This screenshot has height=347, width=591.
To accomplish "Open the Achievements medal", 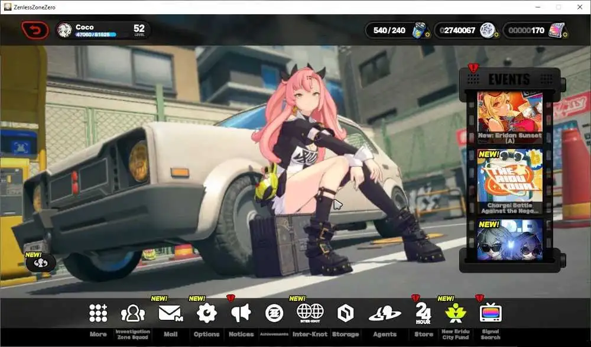I will (x=274, y=313).
